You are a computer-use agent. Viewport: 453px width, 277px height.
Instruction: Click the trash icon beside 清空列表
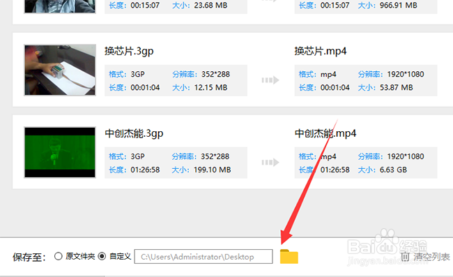(x=405, y=257)
